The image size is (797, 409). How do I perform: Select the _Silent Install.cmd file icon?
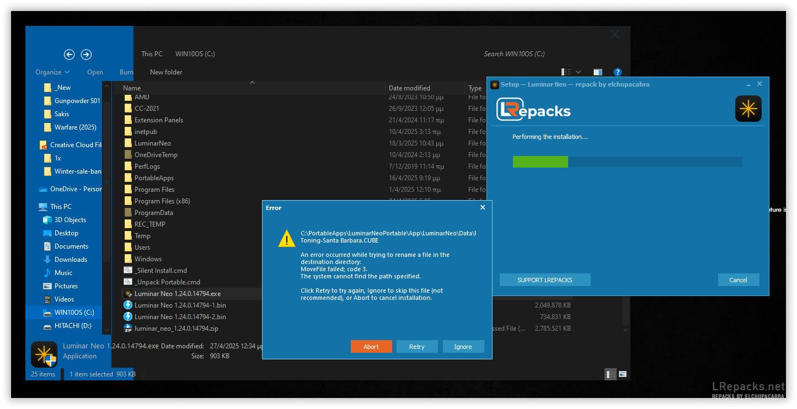tap(128, 271)
